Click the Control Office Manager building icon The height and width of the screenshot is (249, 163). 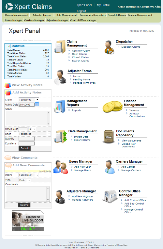click(110, 196)
